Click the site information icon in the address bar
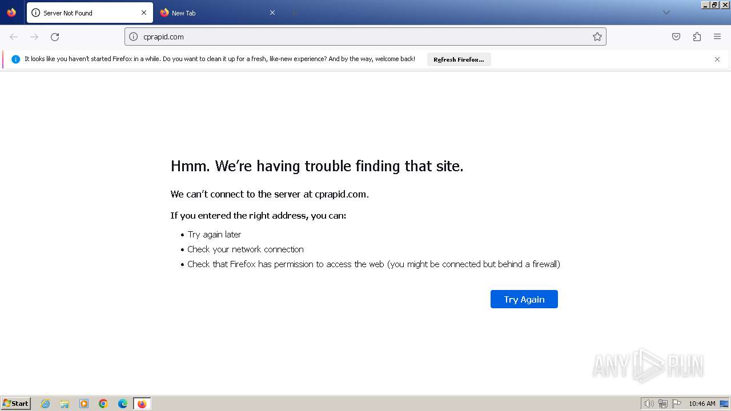Screen dimensions: 731x411 pyautogui.click(x=134, y=37)
